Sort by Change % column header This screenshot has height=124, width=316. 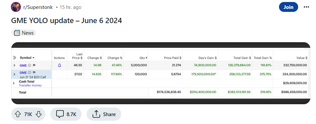point(115,58)
